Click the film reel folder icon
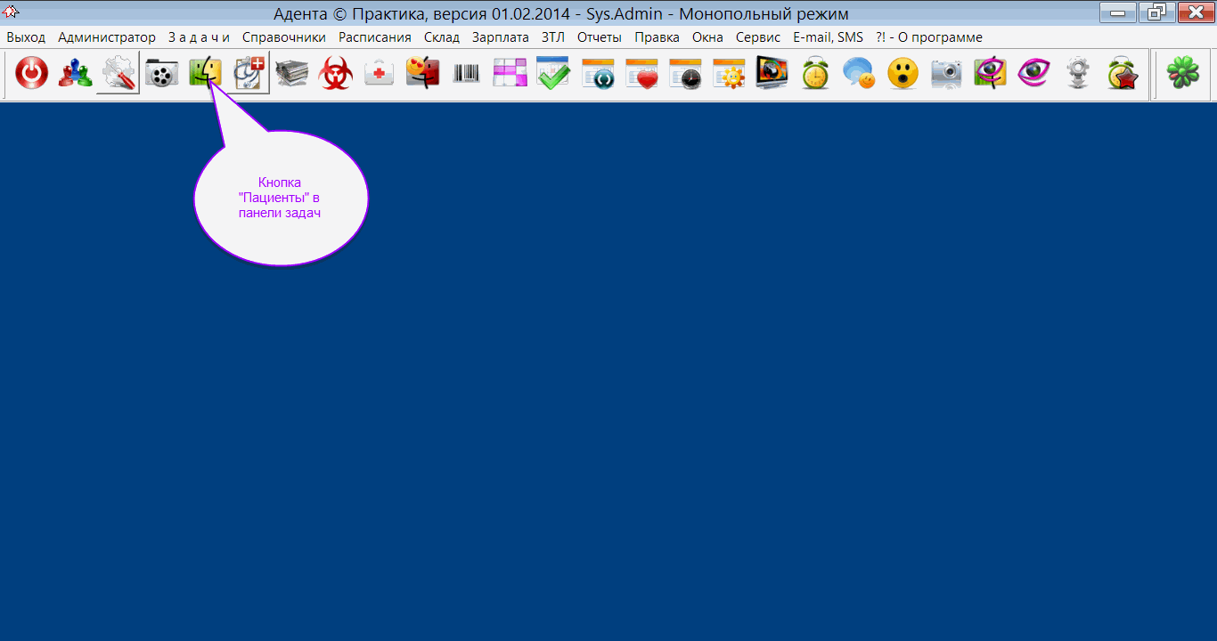 [161, 74]
